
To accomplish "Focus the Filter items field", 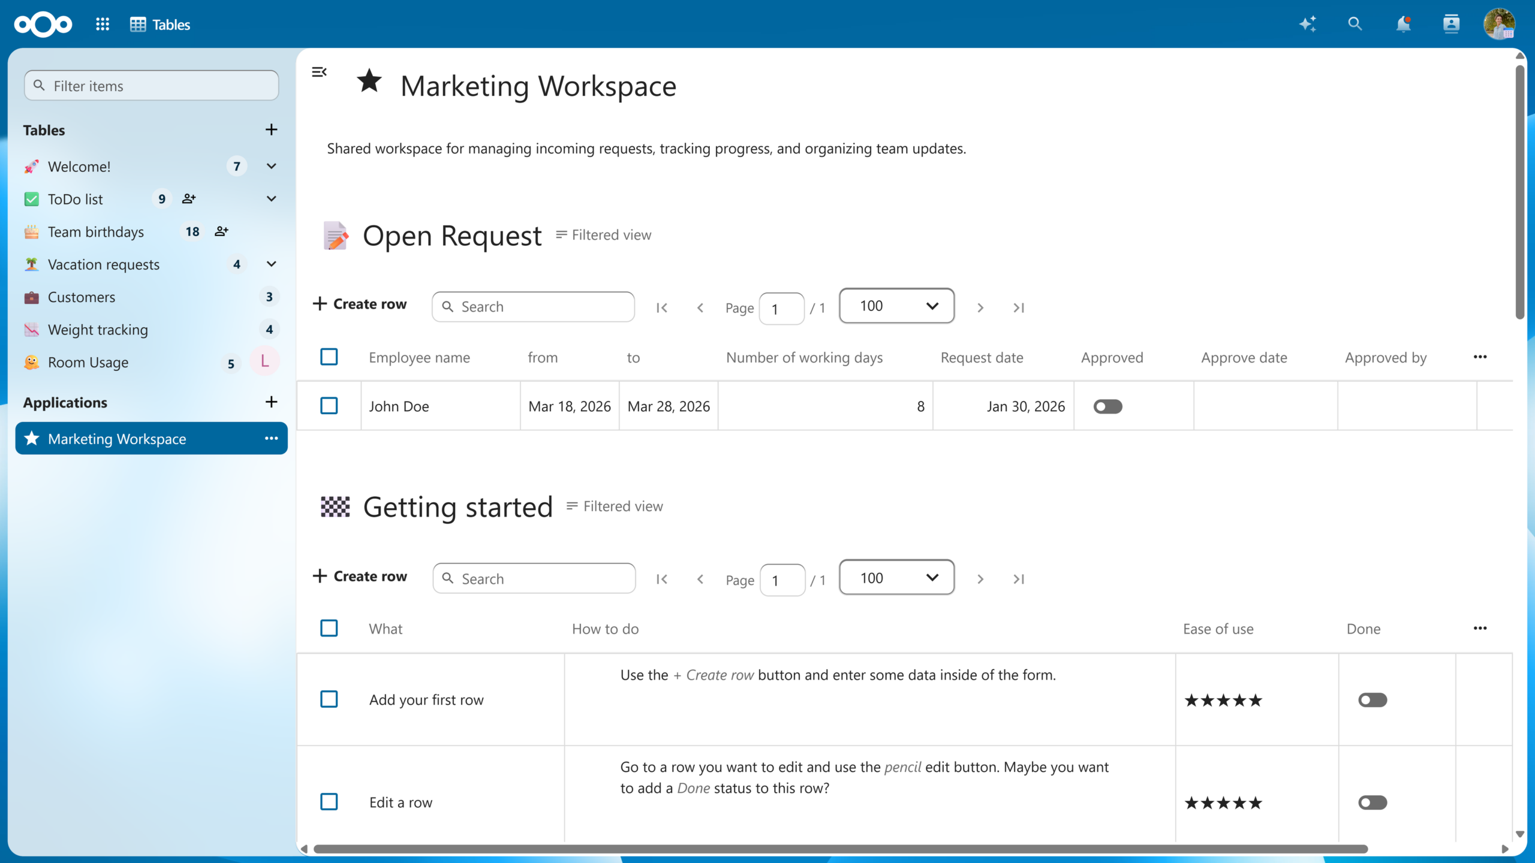I will click(151, 86).
